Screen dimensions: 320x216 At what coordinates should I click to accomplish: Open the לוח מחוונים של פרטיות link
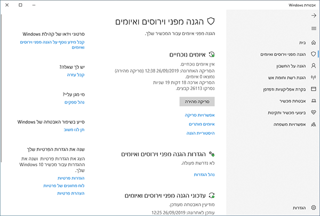(x=64, y=186)
